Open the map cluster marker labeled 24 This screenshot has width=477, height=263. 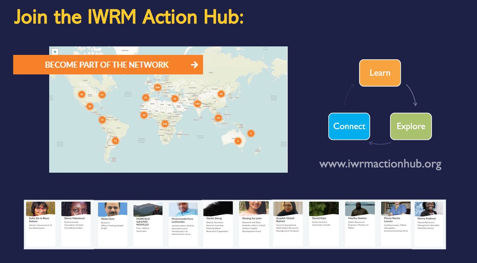coord(144,115)
